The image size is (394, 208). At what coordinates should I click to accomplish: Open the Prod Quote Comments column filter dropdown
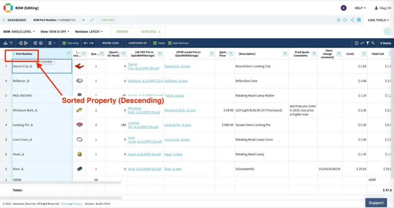click(314, 54)
